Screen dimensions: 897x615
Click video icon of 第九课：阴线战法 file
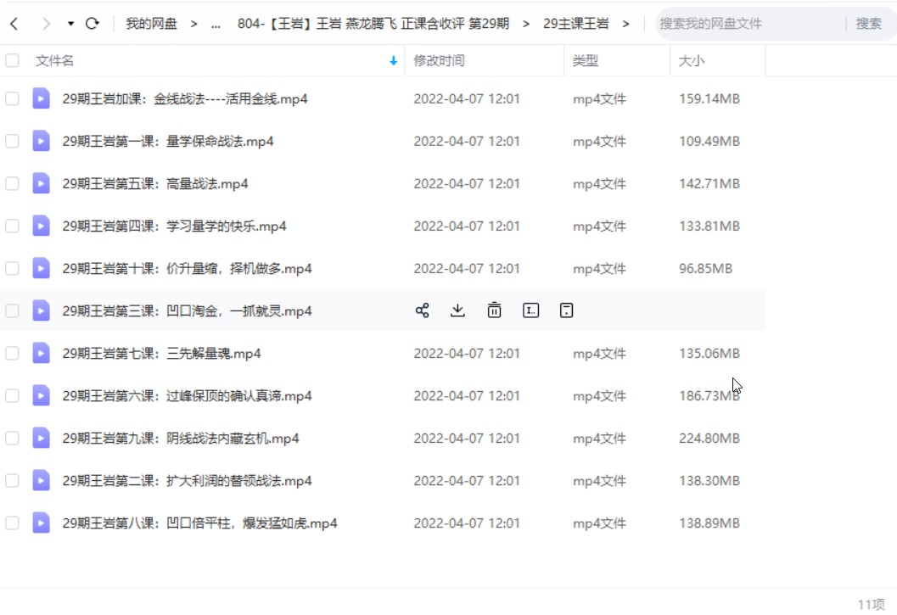coord(41,438)
